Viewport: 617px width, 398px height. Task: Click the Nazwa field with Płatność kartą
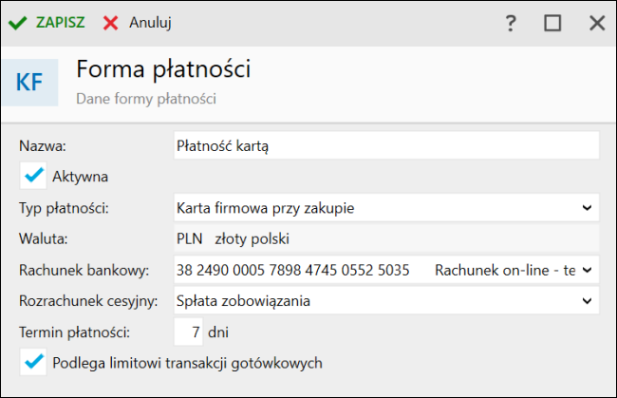386,145
